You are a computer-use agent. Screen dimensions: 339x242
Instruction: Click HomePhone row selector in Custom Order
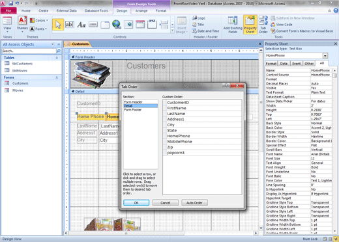coord(164,136)
